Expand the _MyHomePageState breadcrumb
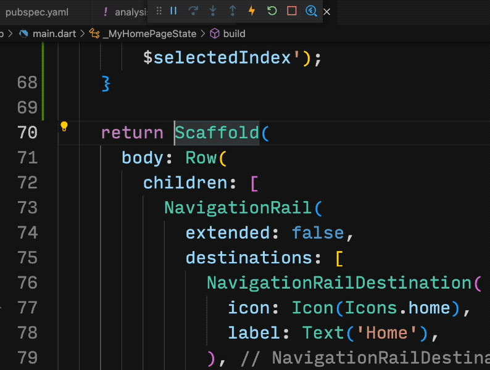 tap(149, 34)
